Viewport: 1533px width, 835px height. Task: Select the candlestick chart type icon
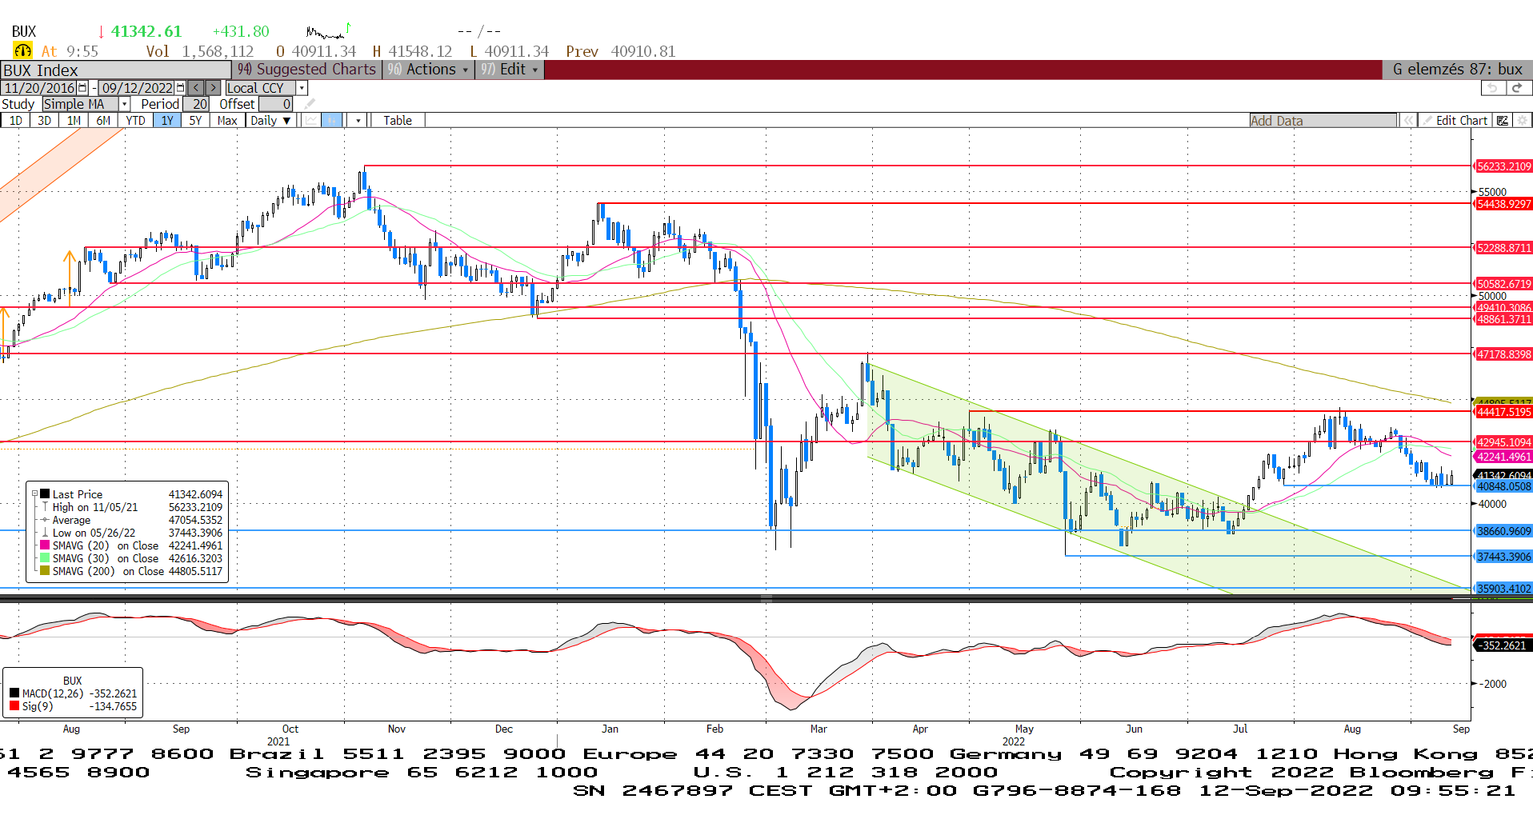(331, 120)
